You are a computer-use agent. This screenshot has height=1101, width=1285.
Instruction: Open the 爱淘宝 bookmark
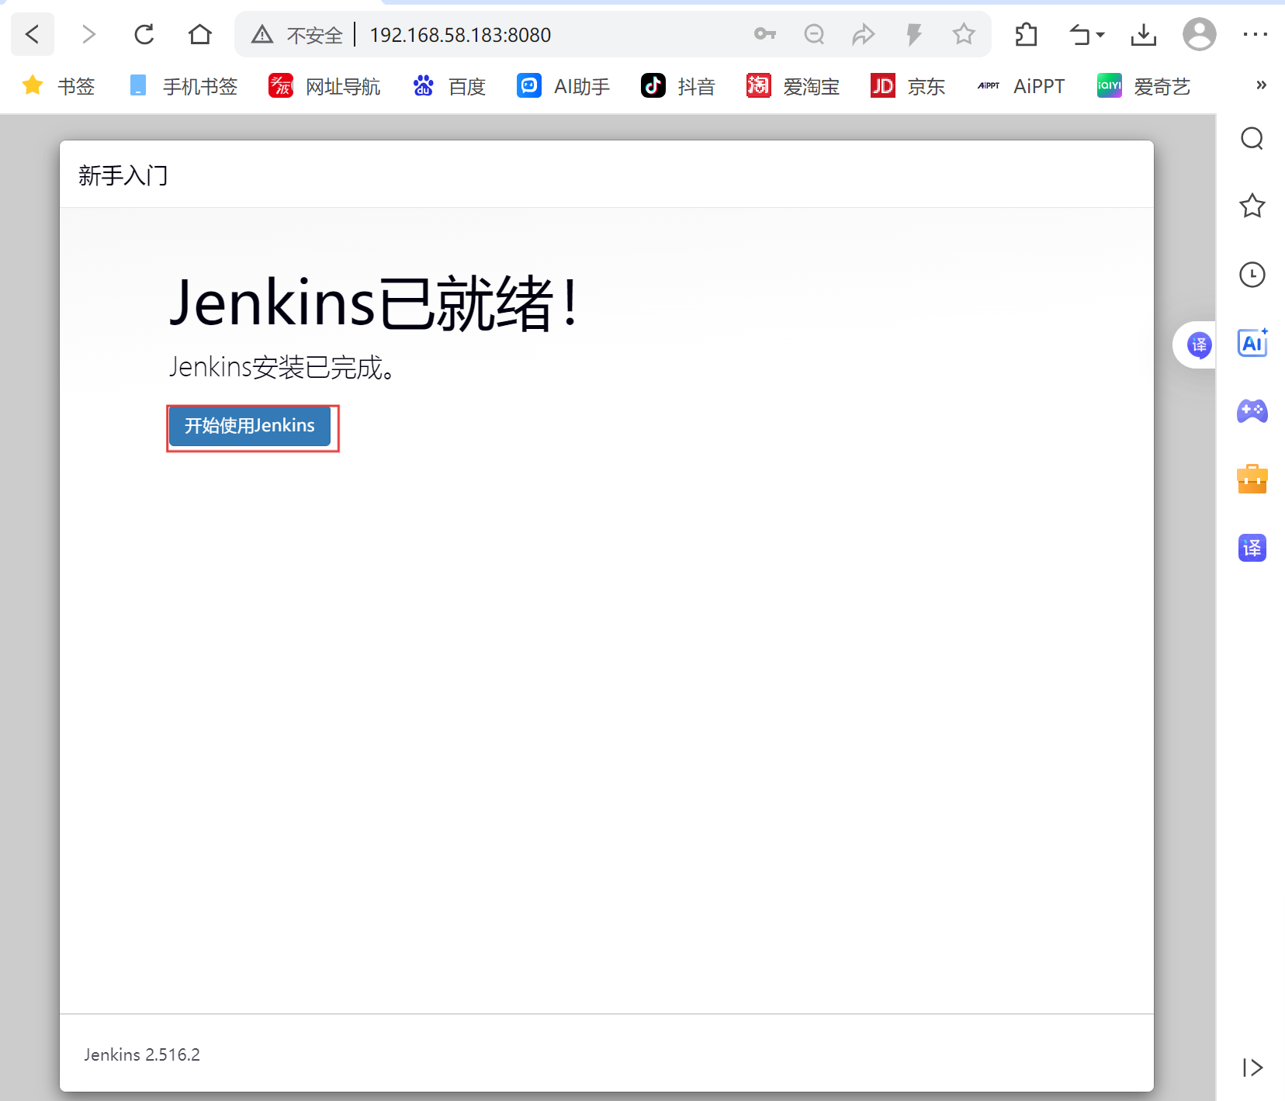click(x=793, y=86)
